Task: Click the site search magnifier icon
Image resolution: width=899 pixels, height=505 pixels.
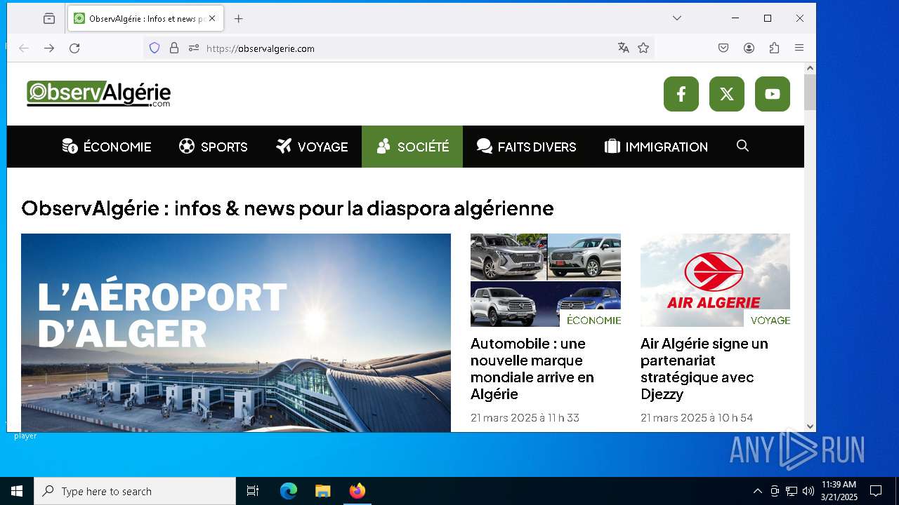Action: tap(742, 146)
